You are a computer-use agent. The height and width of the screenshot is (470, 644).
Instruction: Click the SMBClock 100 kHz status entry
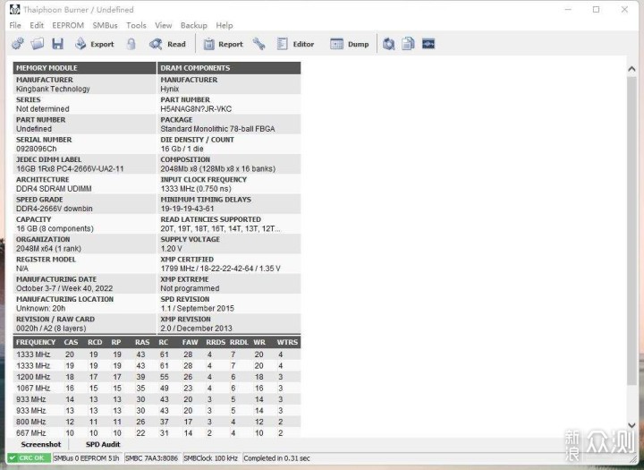[x=211, y=458]
